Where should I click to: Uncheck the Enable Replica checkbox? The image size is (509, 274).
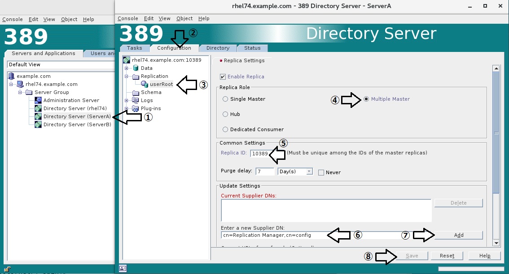point(223,76)
